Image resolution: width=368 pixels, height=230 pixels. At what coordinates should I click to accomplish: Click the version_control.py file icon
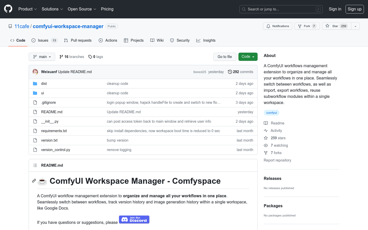(35, 150)
